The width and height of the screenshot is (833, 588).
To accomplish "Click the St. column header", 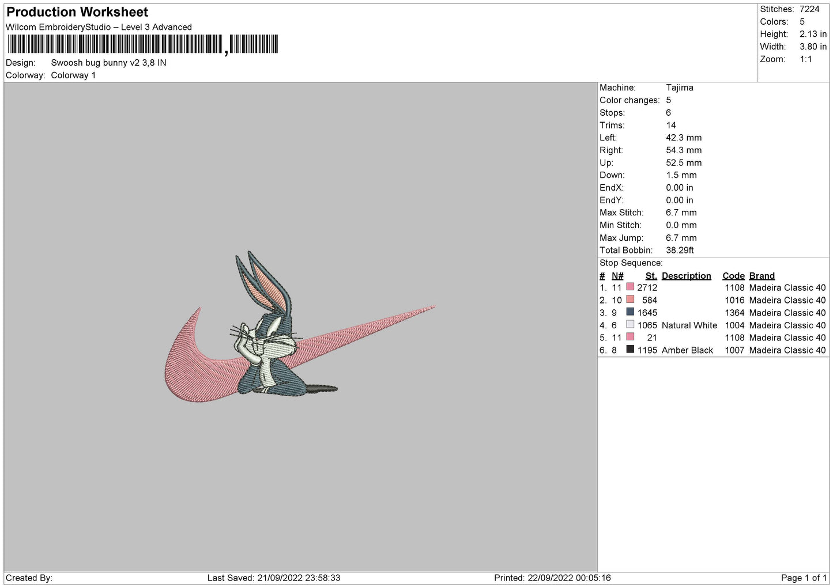I will click(651, 276).
